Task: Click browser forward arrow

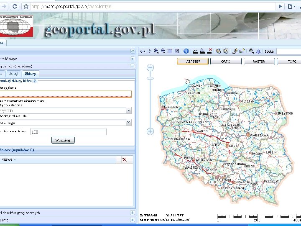Action: [4, 7]
